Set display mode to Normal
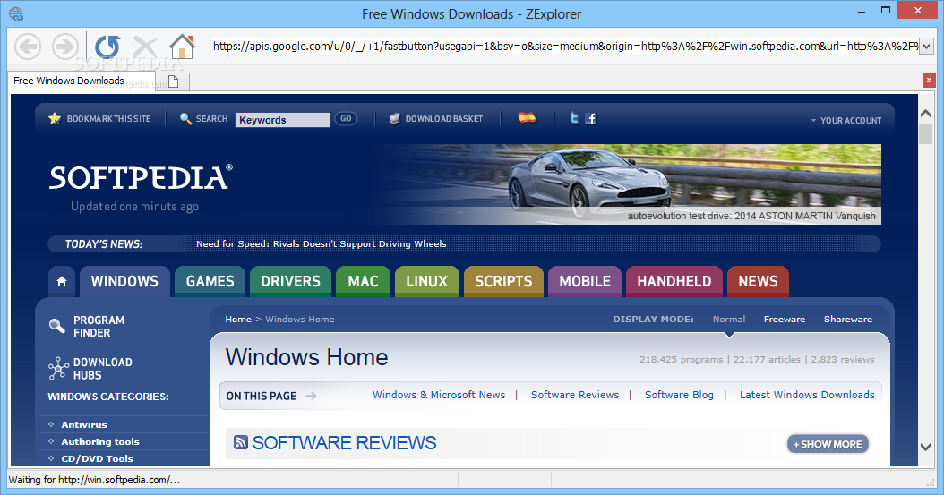944x495 pixels. 728,319
